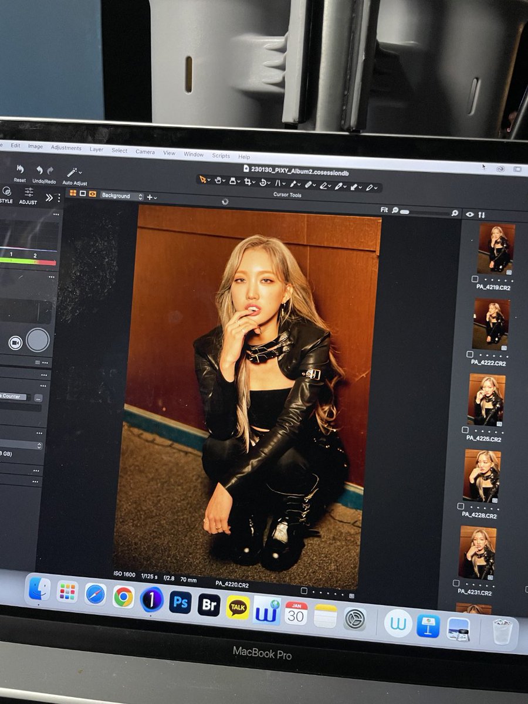
Task: Open Finder from the Dock
Action: pos(39,589)
